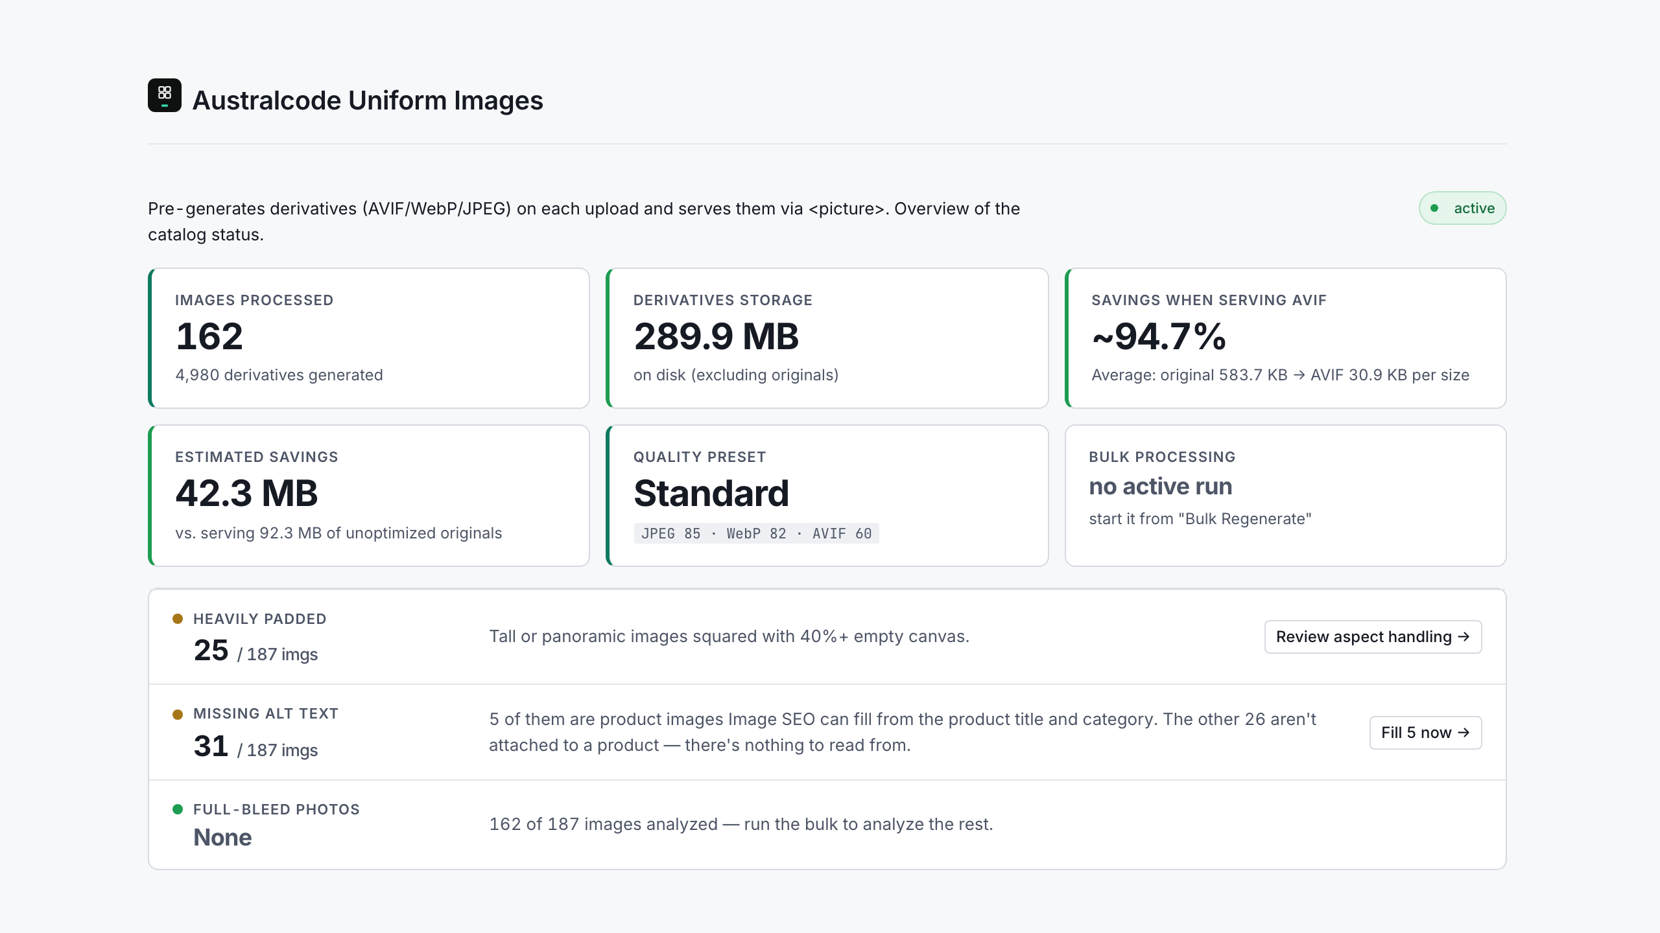Click the Average original 583.7 KB line
The height and width of the screenshot is (933, 1660).
[1280, 375]
